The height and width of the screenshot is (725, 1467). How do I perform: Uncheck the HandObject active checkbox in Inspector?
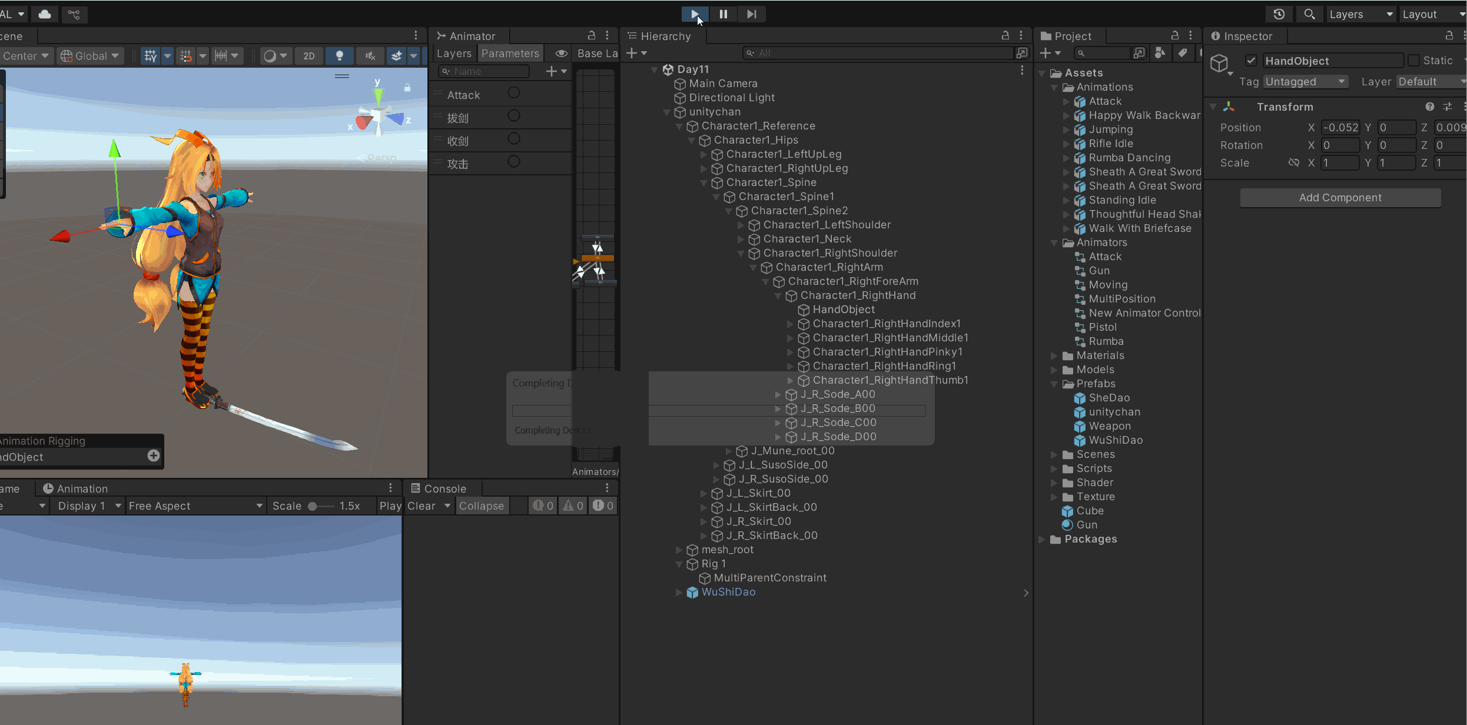[x=1251, y=60]
